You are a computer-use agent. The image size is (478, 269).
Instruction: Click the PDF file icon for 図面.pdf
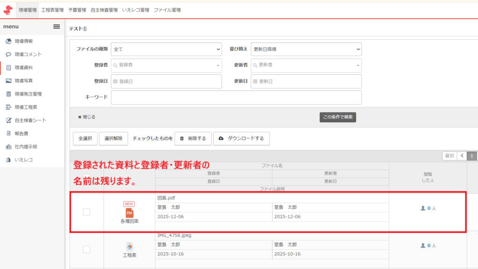click(x=129, y=213)
